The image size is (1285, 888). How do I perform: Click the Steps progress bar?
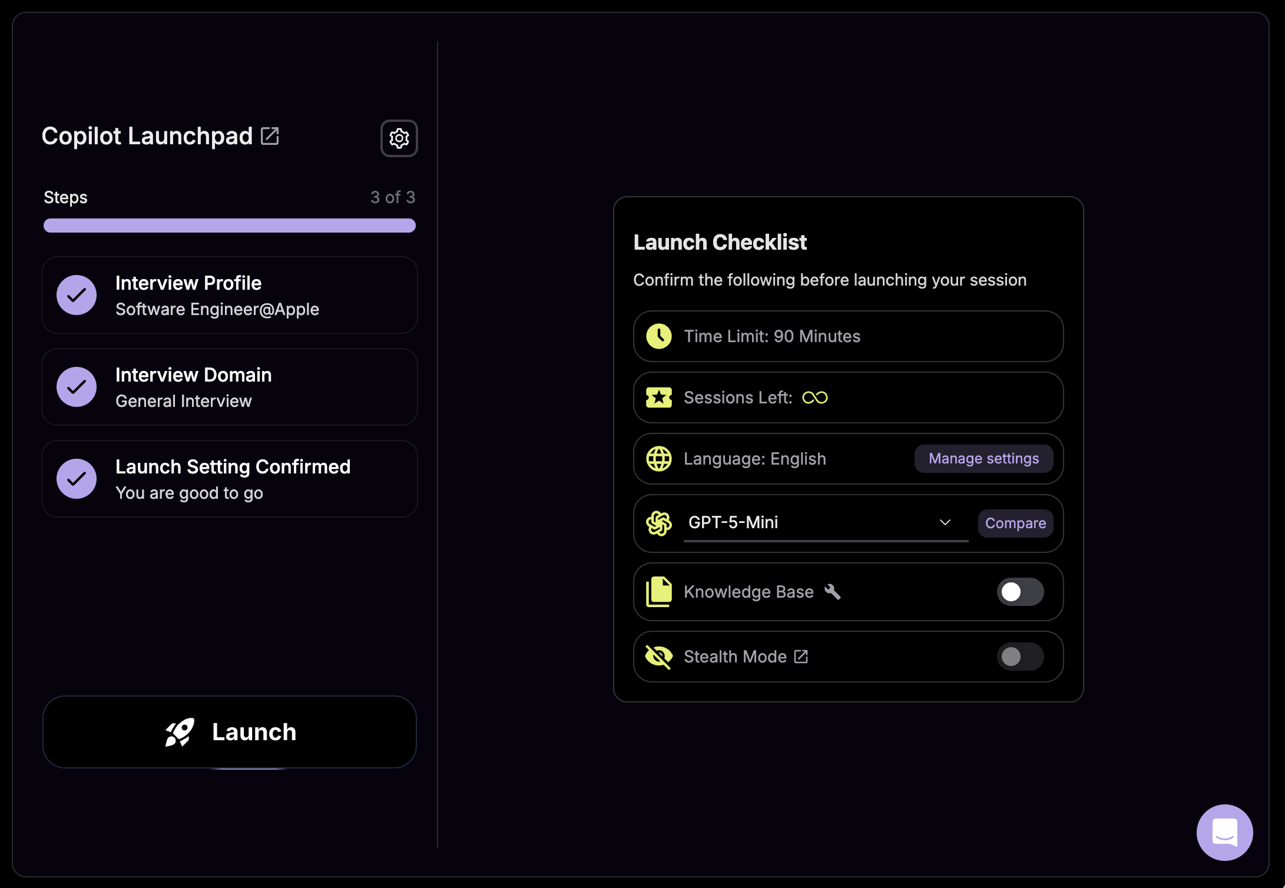pos(229,226)
